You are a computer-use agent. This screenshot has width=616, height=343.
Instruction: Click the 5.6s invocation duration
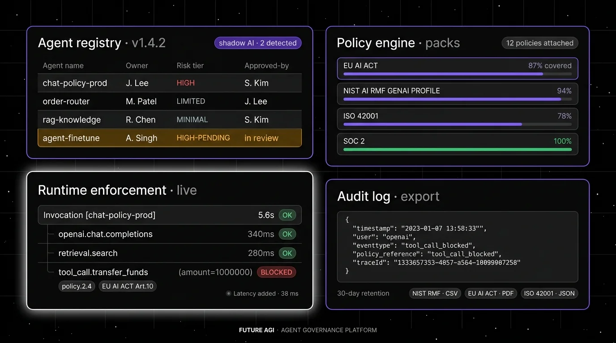point(266,215)
